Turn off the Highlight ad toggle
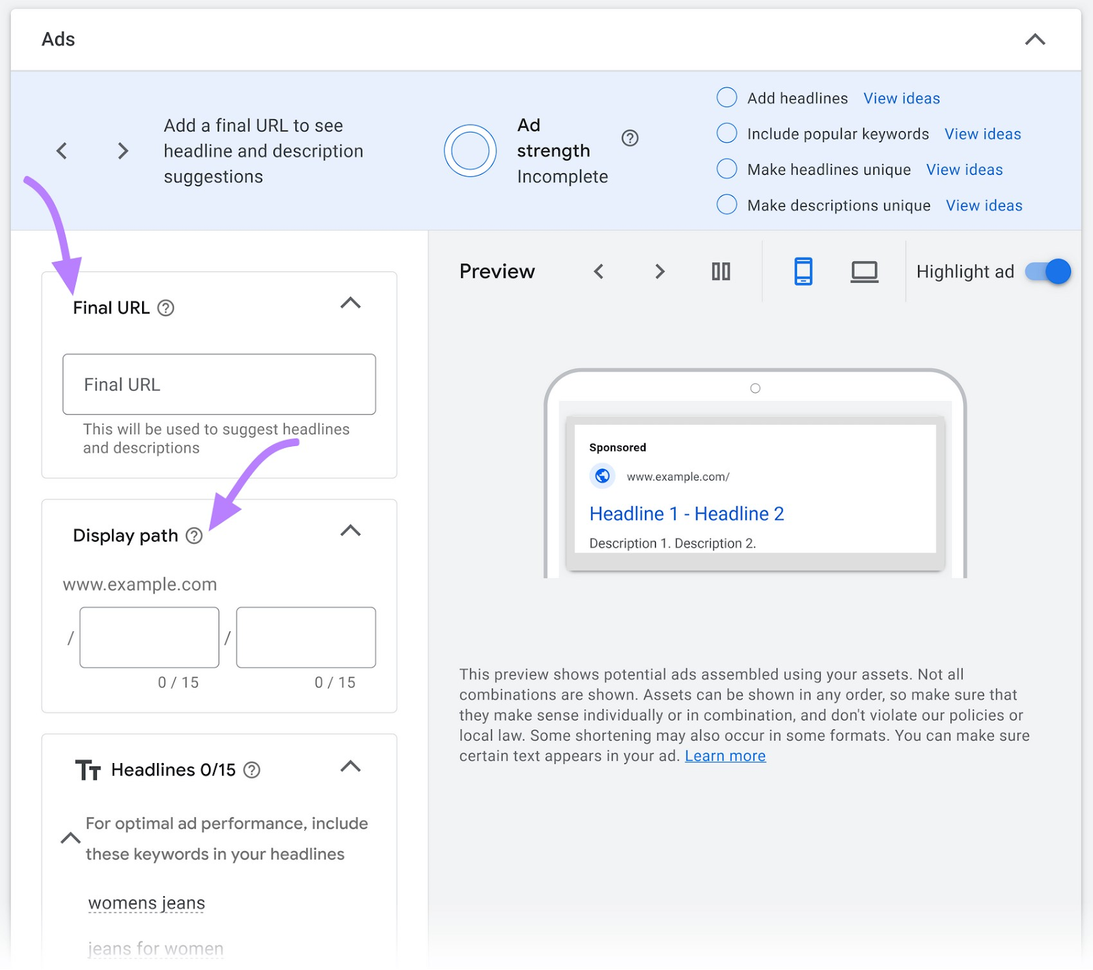This screenshot has width=1093, height=970. point(1048,272)
